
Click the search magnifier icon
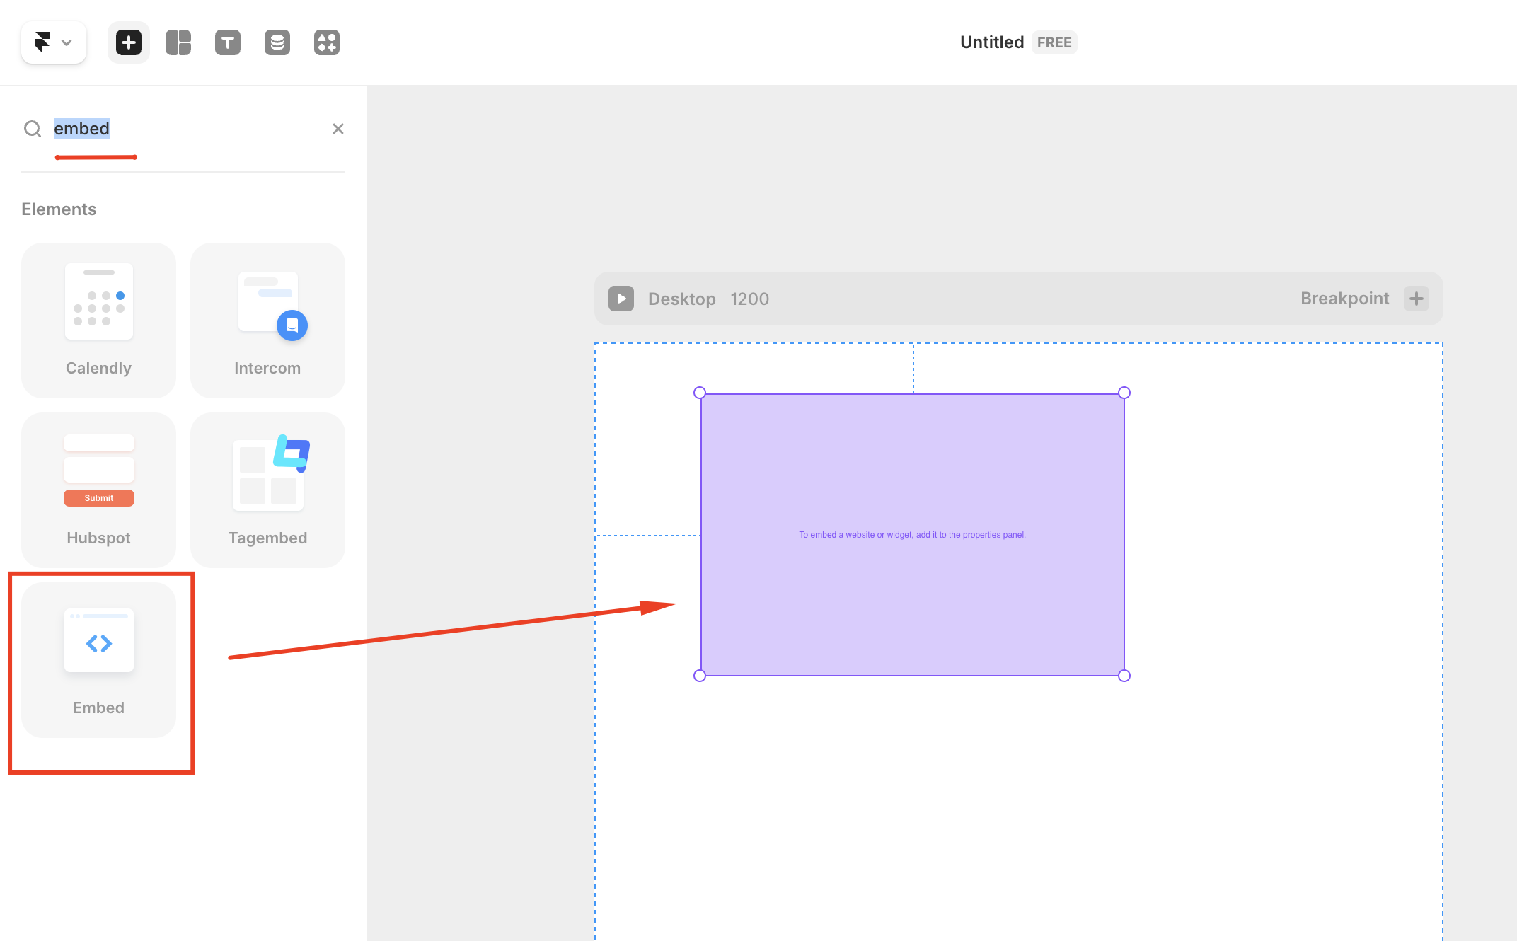coord(33,129)
